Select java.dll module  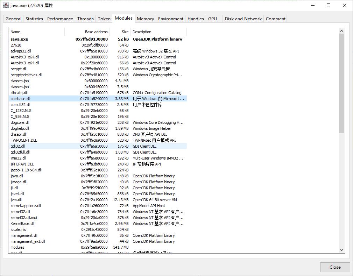(x=98, y=176)
